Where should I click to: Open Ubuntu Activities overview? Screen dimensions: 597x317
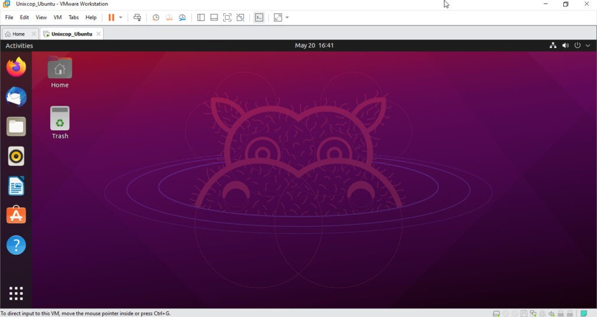point(19,45)
